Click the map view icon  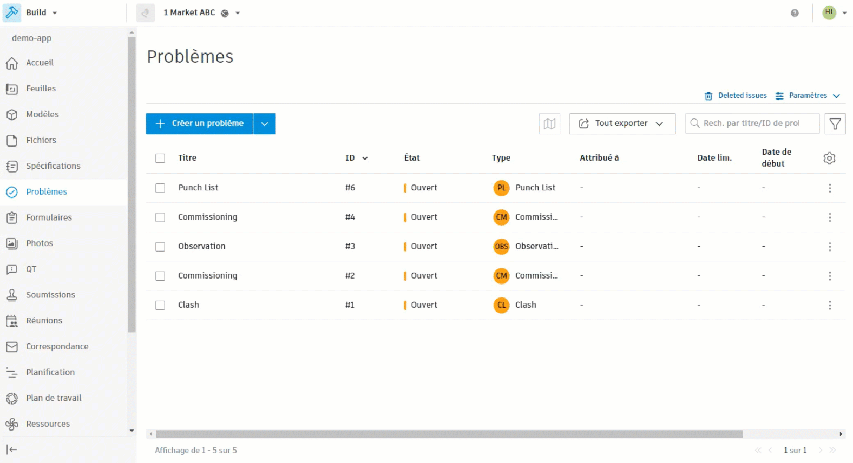pyautogui.click(x=549, y=123)
